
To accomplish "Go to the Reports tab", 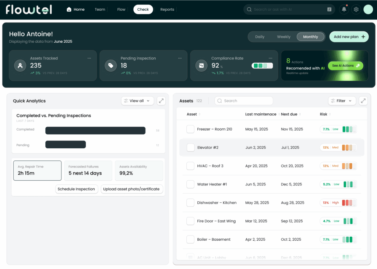I will (x=167, y=10).
